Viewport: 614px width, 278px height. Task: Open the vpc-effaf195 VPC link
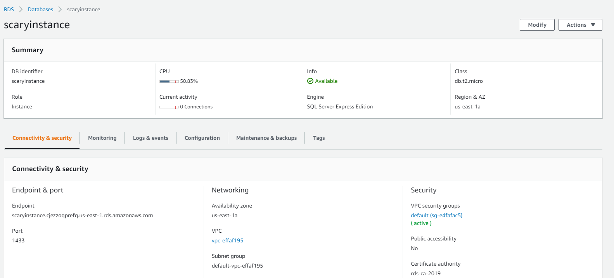228,240
